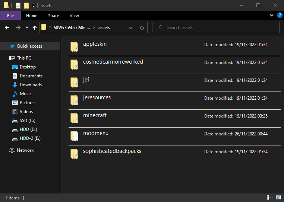Go back with the Back arrow
Screen dimensions: 284x202
[7, 28]
